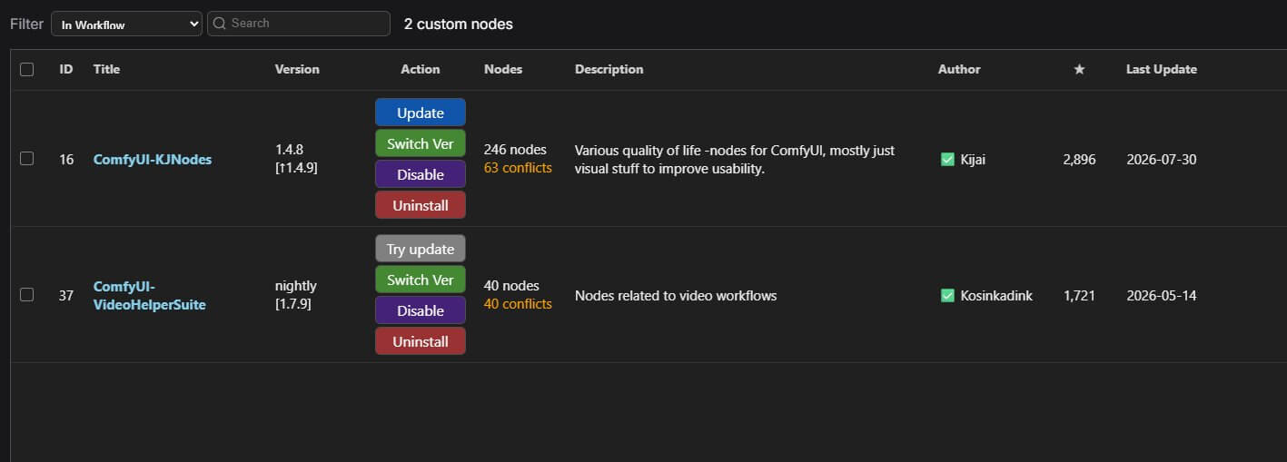1287x462 pixels.
Task: Sort by the Author column header
Action: tap(959, 69)
